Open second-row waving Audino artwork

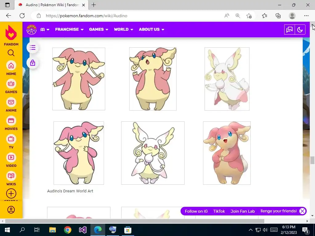79,153
